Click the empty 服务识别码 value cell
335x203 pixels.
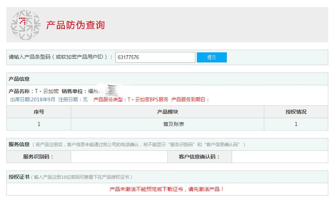tap(119, 157)
